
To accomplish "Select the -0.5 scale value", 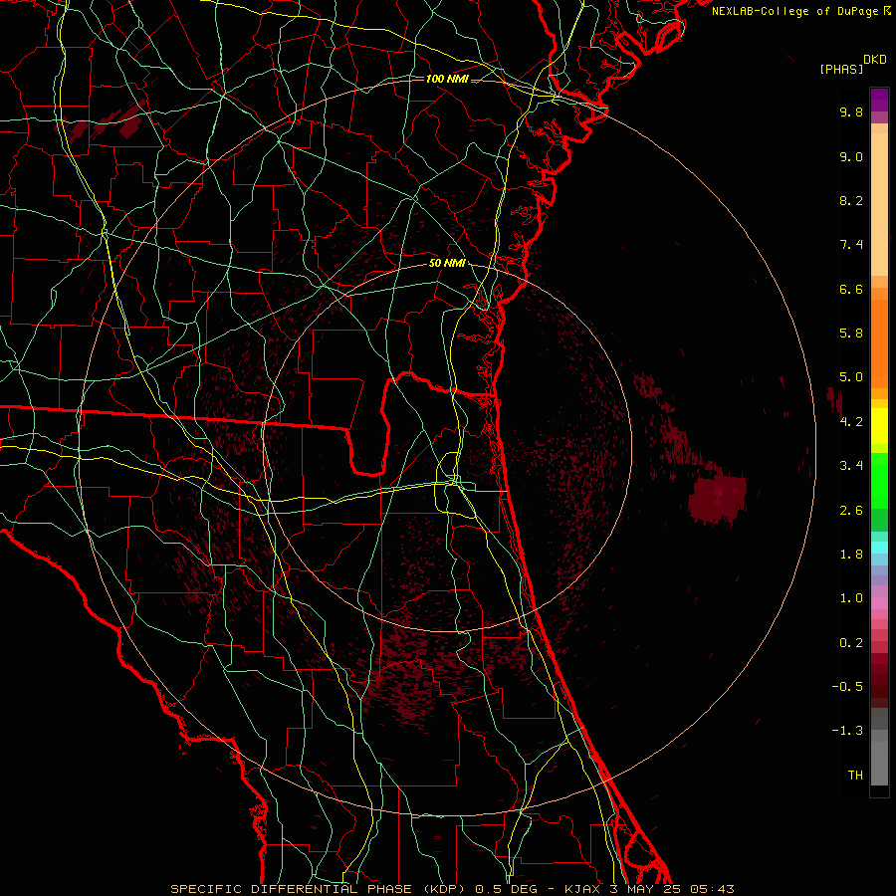I will [x=847, y=687].
